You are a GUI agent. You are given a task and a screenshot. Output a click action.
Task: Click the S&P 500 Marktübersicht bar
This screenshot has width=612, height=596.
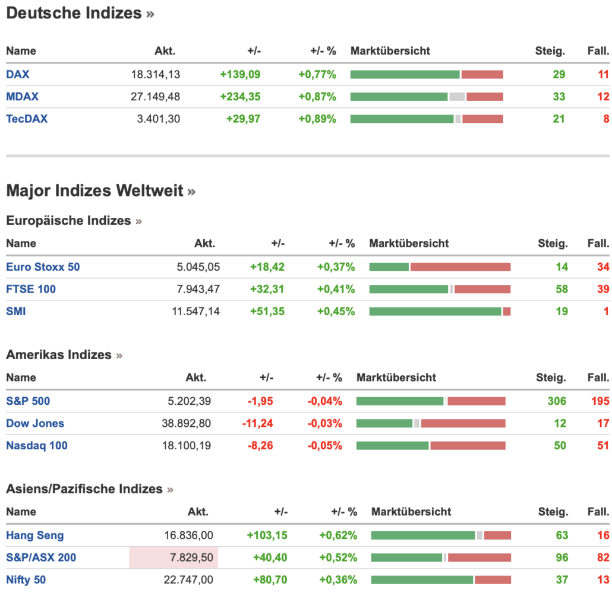click(x=431, y=401)
